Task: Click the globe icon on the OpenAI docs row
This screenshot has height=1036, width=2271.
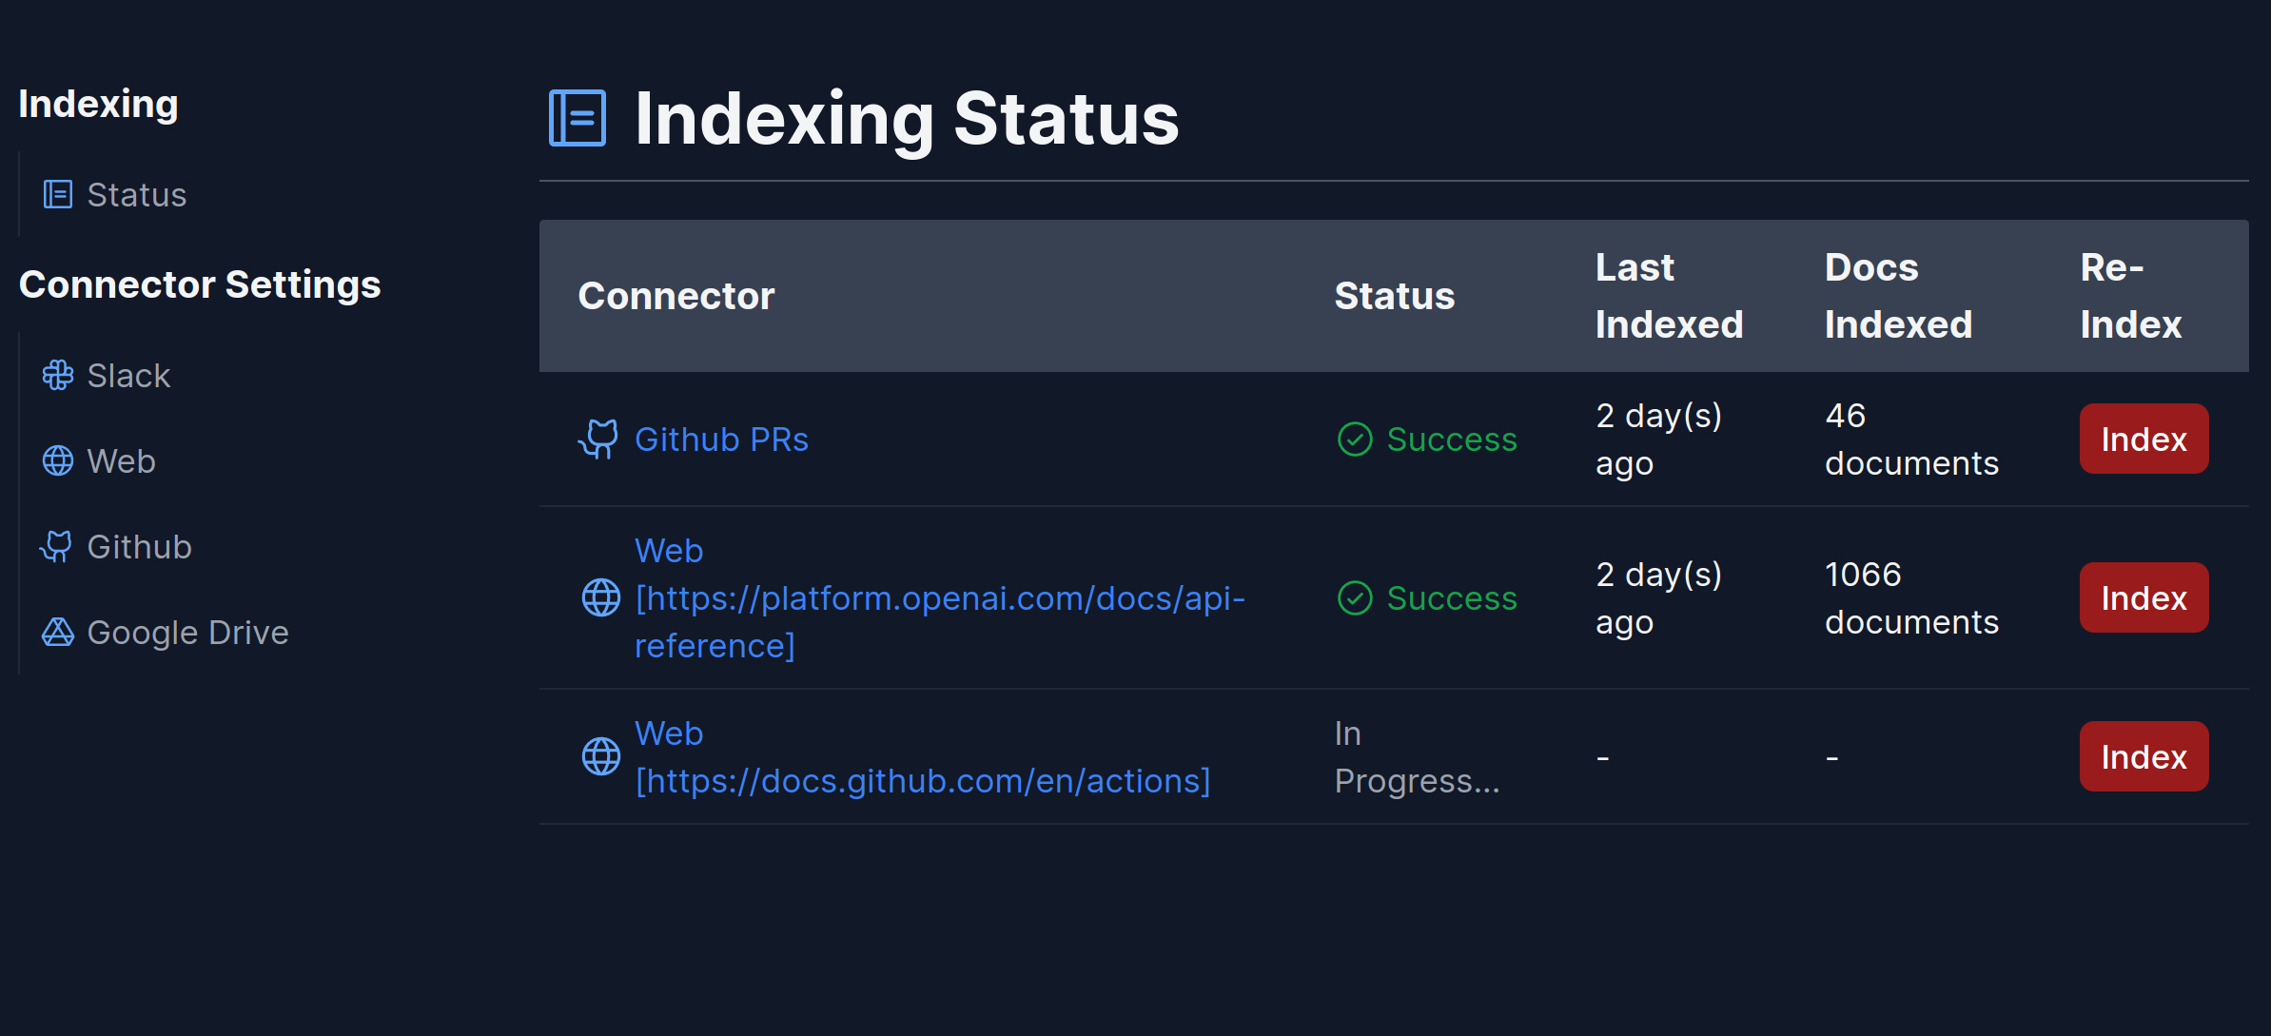Action: tap(600, 598)
